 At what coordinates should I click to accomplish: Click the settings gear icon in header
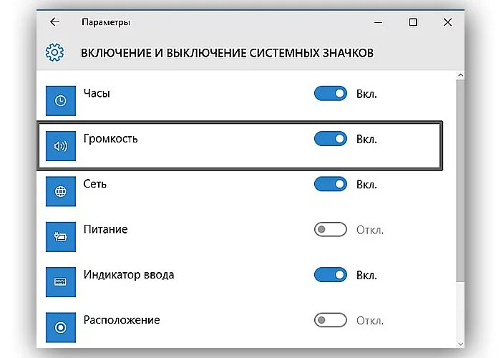54,53
